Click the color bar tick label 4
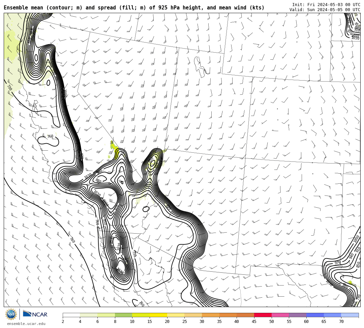Screen dimensions: 364x328 tap(80, 322)
